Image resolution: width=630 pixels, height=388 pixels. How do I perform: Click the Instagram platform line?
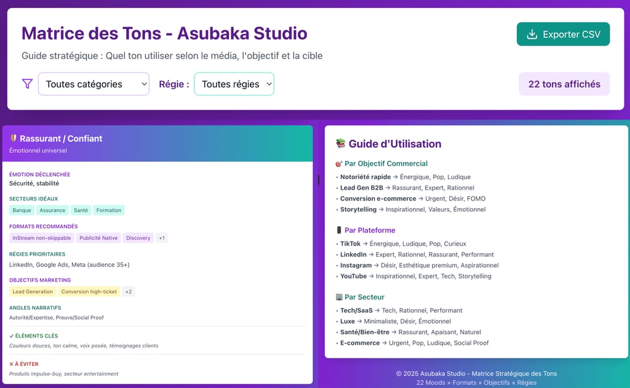click(x=417, y=265)
